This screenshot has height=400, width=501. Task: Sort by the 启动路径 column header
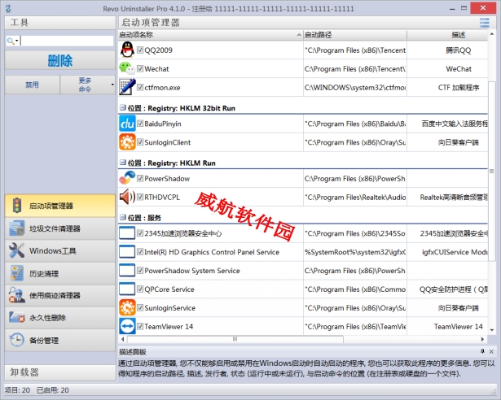point(355,34)
